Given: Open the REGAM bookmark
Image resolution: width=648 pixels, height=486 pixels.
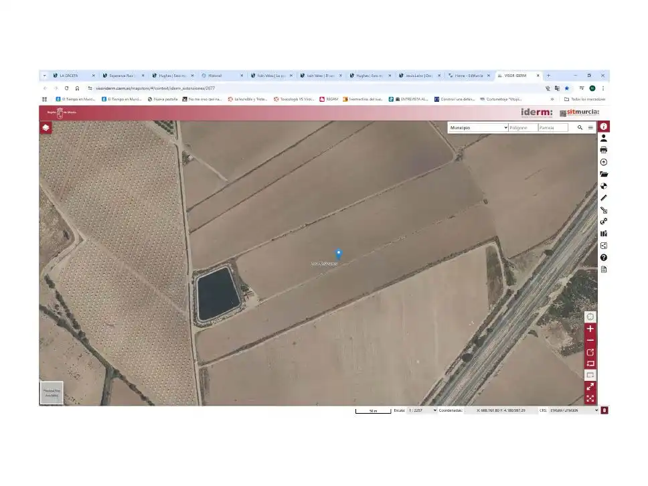Looking at the screenshot, I should [329, 99].
